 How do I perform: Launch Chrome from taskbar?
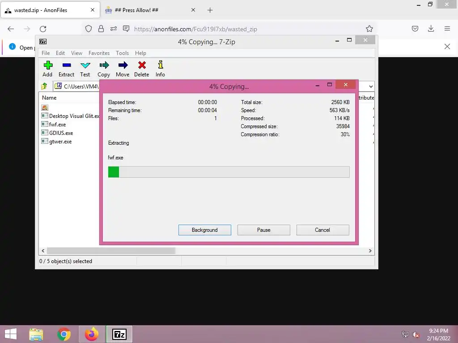pyautogui.click(x=64, y=334)
